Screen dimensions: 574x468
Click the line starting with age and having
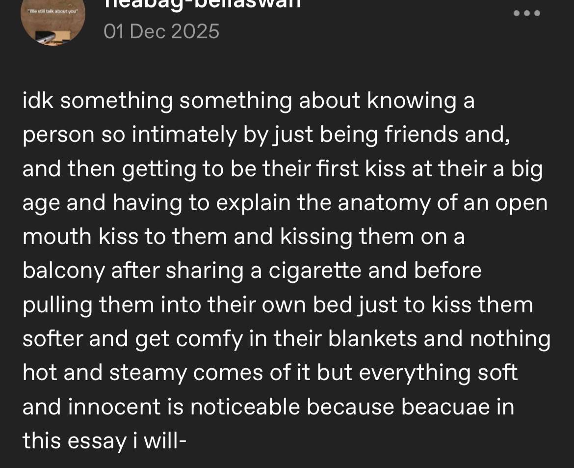pyautogui.click(x=285, y=203)
